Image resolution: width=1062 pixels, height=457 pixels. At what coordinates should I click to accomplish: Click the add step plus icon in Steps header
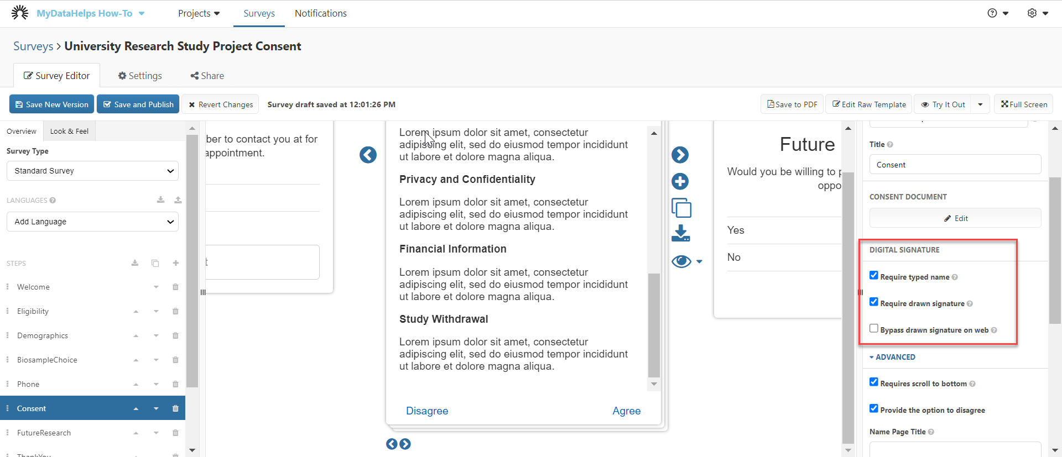click(175, 263)
